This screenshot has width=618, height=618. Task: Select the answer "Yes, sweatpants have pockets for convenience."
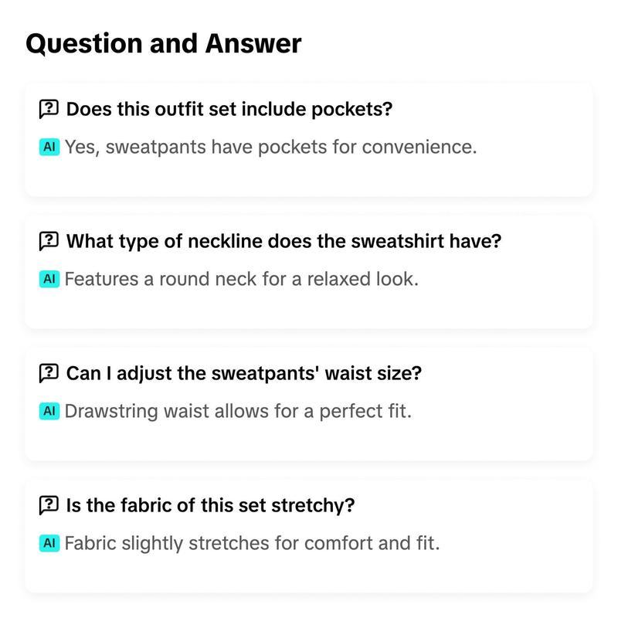pyautogui.click(x=271, y=147)
